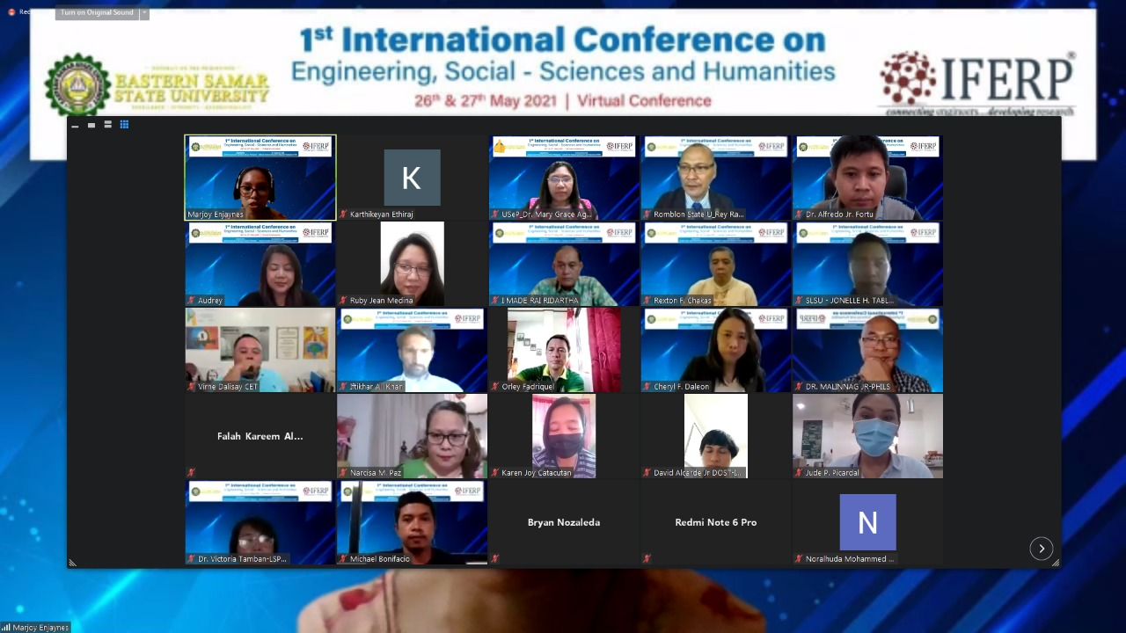Click muted mic icon beside Michael Bonifacio
Viewport: 1126px width, 633px height.
coord(344,559)
